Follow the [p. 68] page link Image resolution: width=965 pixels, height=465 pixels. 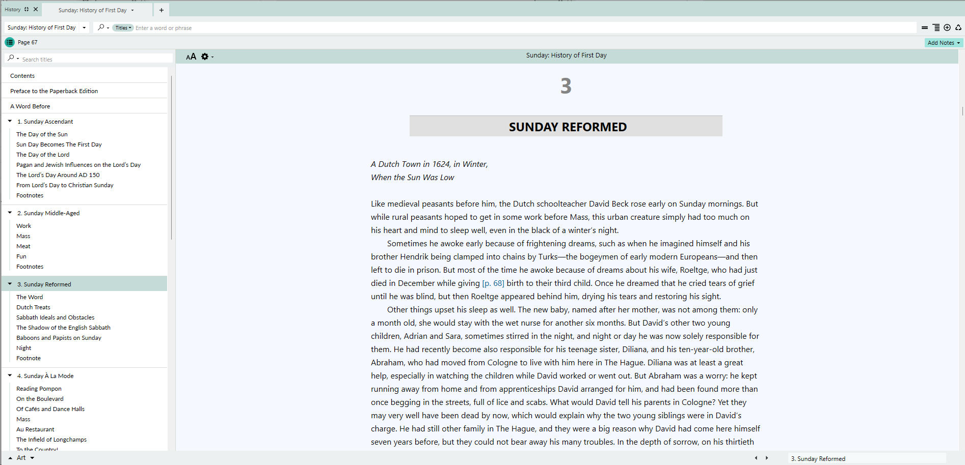point(493,283)
